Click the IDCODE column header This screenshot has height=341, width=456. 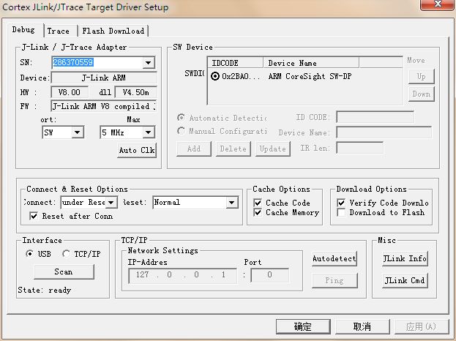click(x=235, y=63)
